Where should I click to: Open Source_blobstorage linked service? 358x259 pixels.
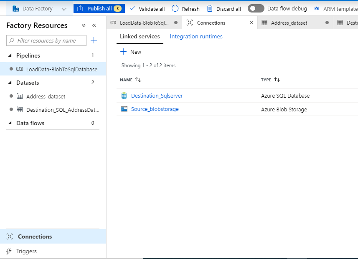[155, 109]
